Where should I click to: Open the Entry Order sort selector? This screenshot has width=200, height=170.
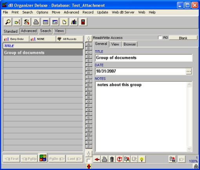click(16, 39)
